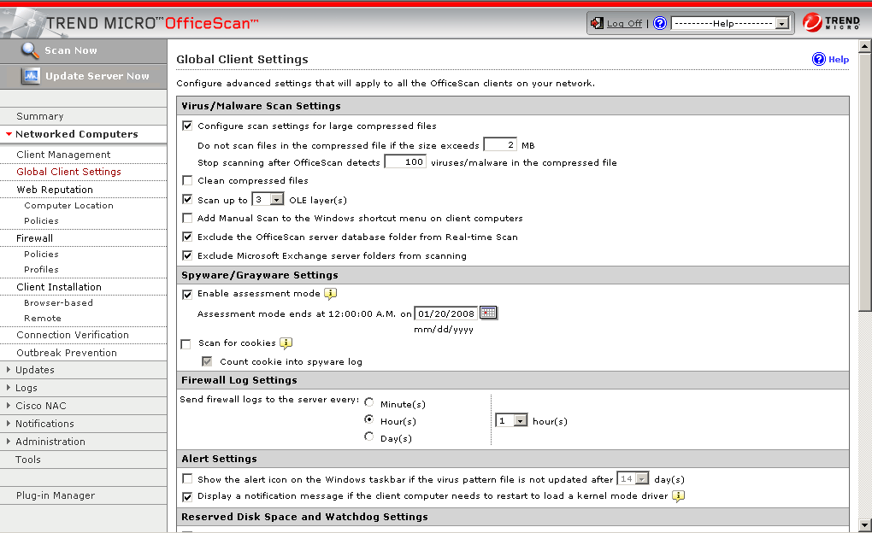The height and width of the screenshot is (533, 872).
Task: Click the assessment mode end date field
Action: tap(446, 313)
